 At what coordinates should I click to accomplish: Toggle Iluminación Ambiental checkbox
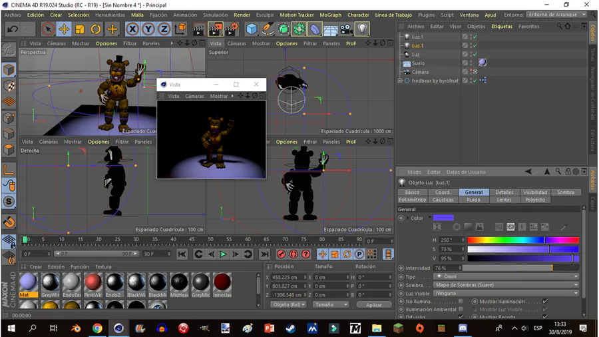pos(461,309)
